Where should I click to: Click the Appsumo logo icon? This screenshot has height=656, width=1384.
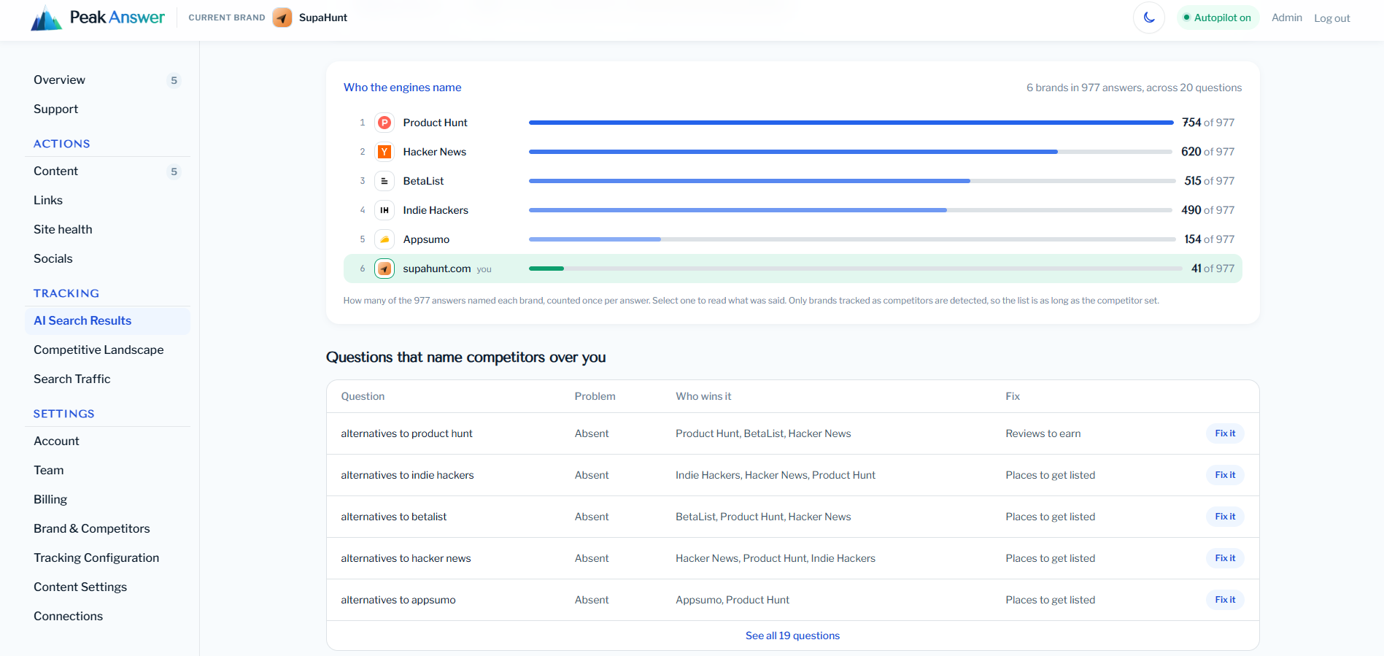pyautogui.click(x=384, y=239)
